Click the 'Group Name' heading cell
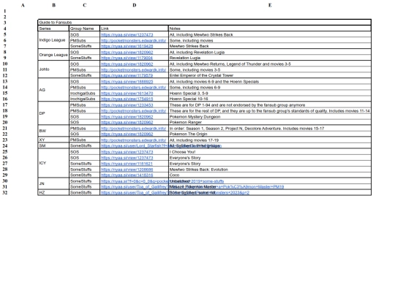 coord(84,29)
